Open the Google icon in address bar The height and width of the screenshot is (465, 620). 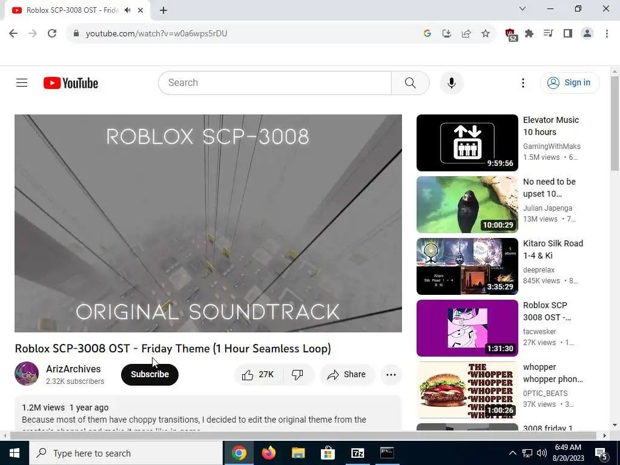pyautogui.click(x=427, y=34)
